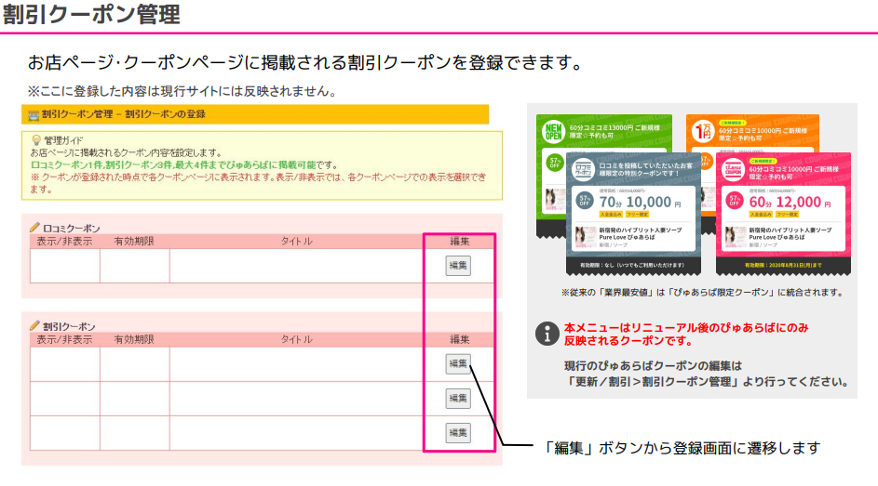878x486 pixels.
Task: Click タイトル column header in 割引クーポン table
Action: click(296, 340)
